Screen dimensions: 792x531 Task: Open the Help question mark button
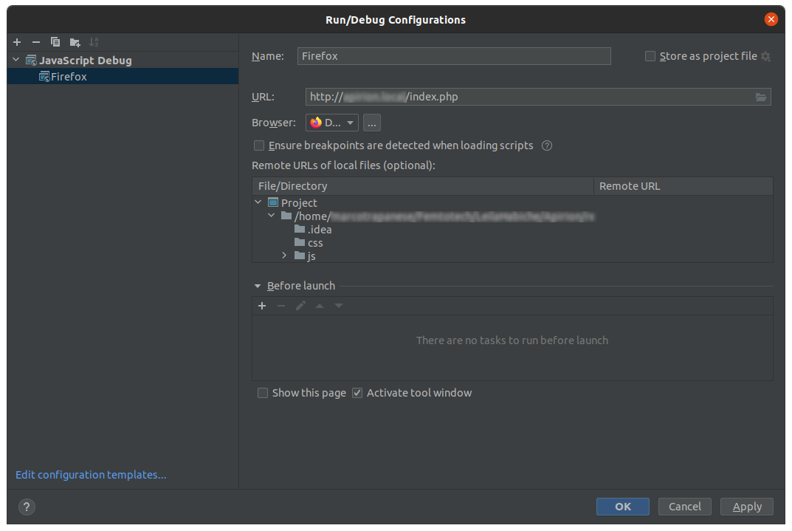(27, 507)
